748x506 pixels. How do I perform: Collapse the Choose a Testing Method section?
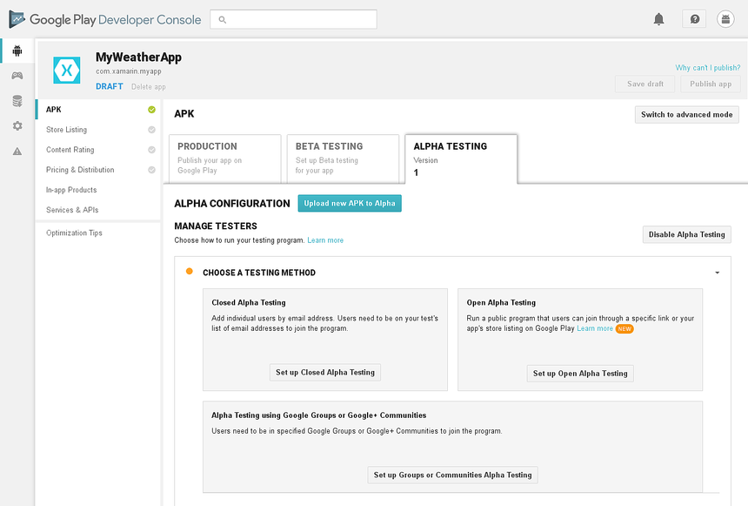[x=718, y=272]
